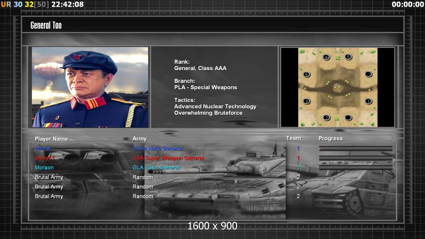Pick start position marker 2 on the map
The image size is (425, 239).
pos(327,118)
